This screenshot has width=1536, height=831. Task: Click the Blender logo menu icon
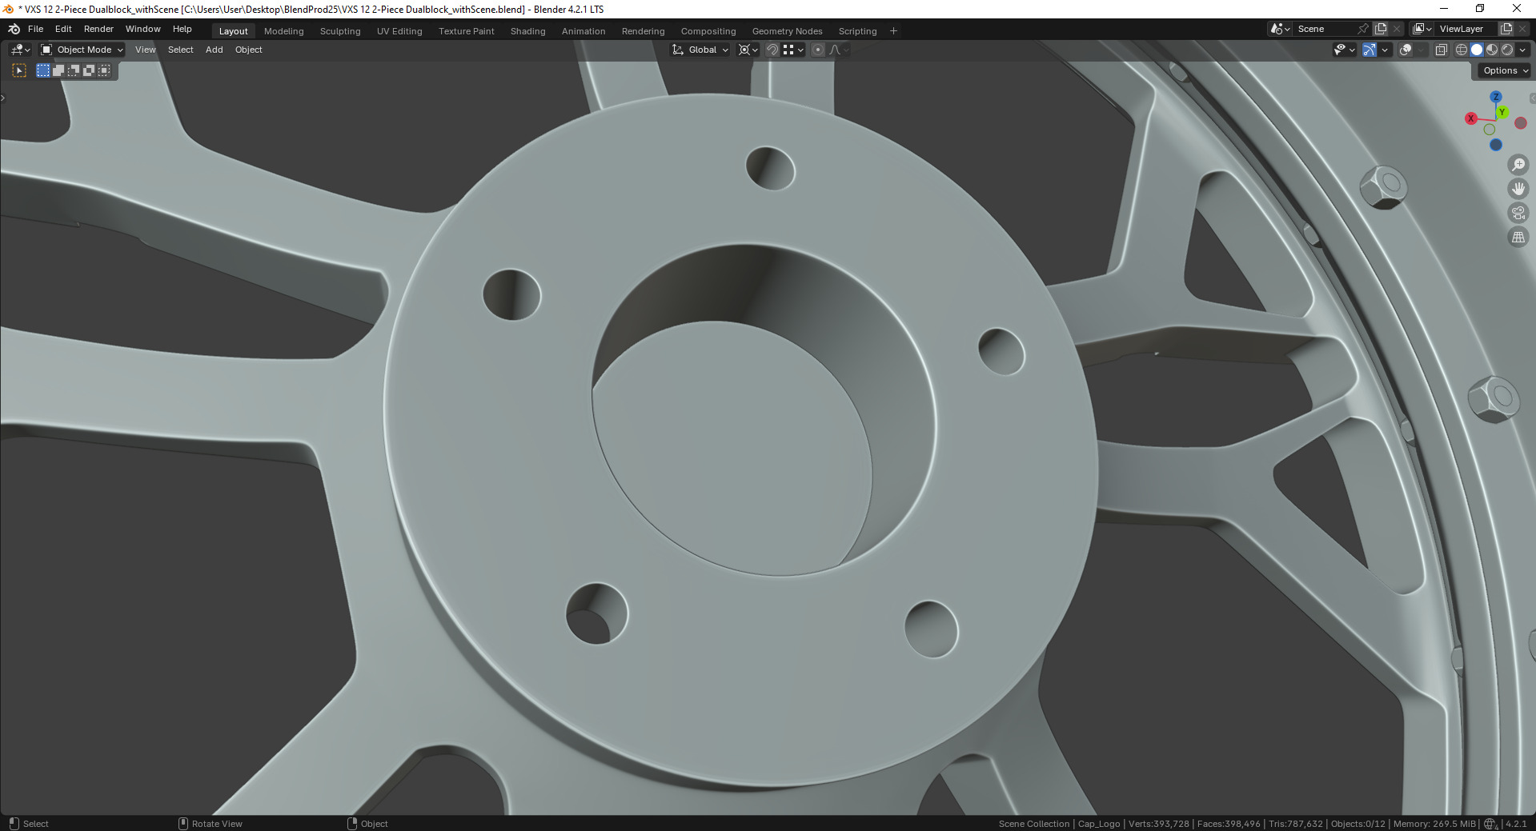(14, 29)
